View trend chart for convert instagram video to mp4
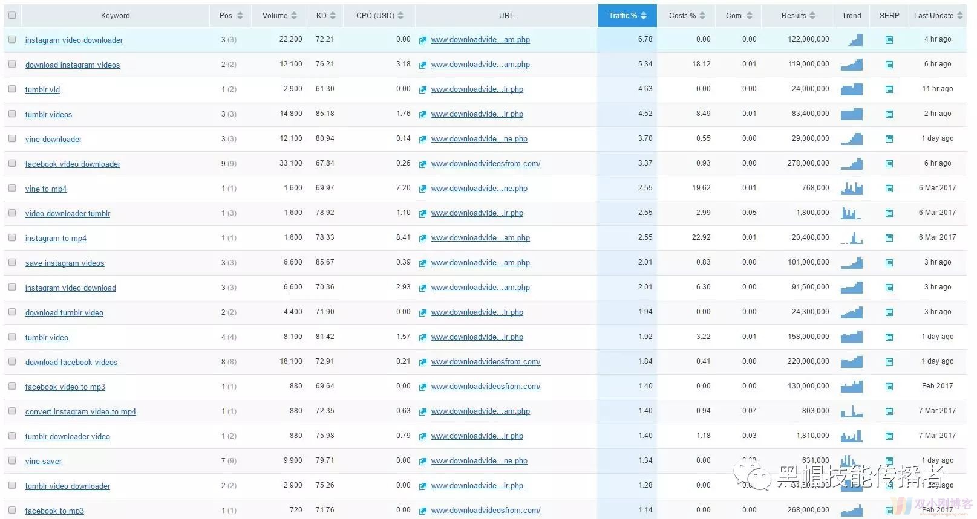The height and width of the screenshot is (519, 977). pos(852,411)
